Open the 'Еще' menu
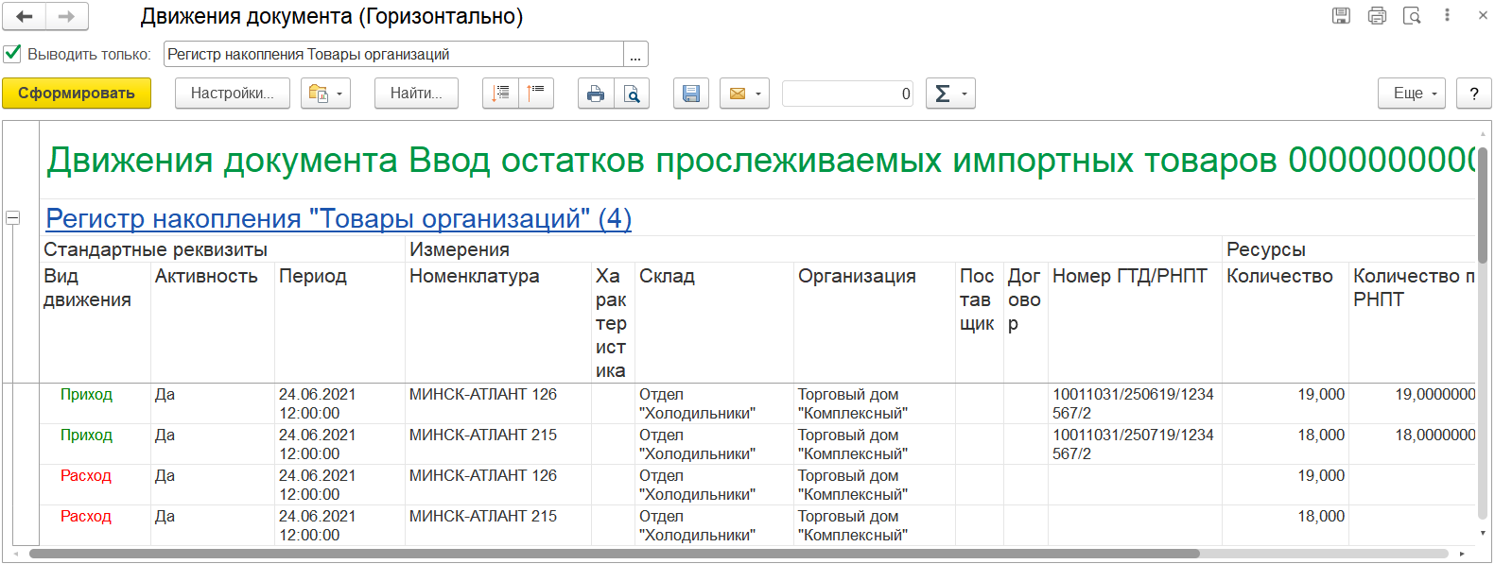 1412,93
